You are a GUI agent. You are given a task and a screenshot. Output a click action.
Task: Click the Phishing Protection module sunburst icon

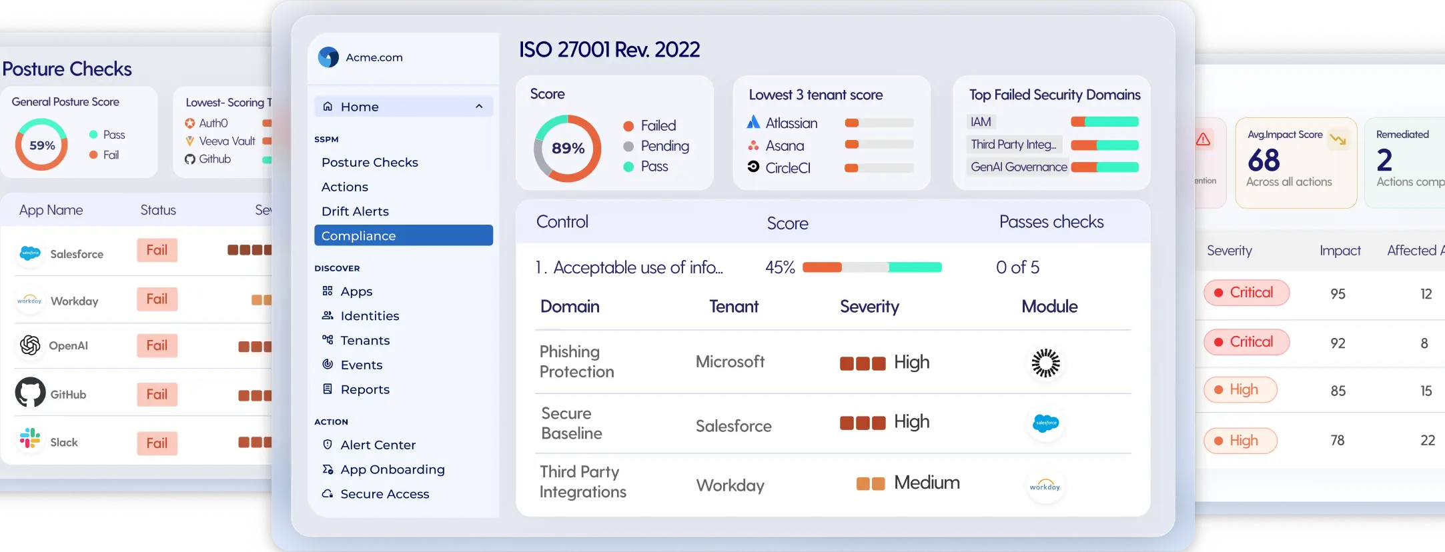[x=1045, y=363]
